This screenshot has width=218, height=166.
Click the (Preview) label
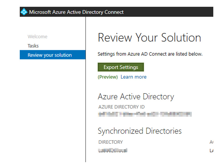[108, 77]
